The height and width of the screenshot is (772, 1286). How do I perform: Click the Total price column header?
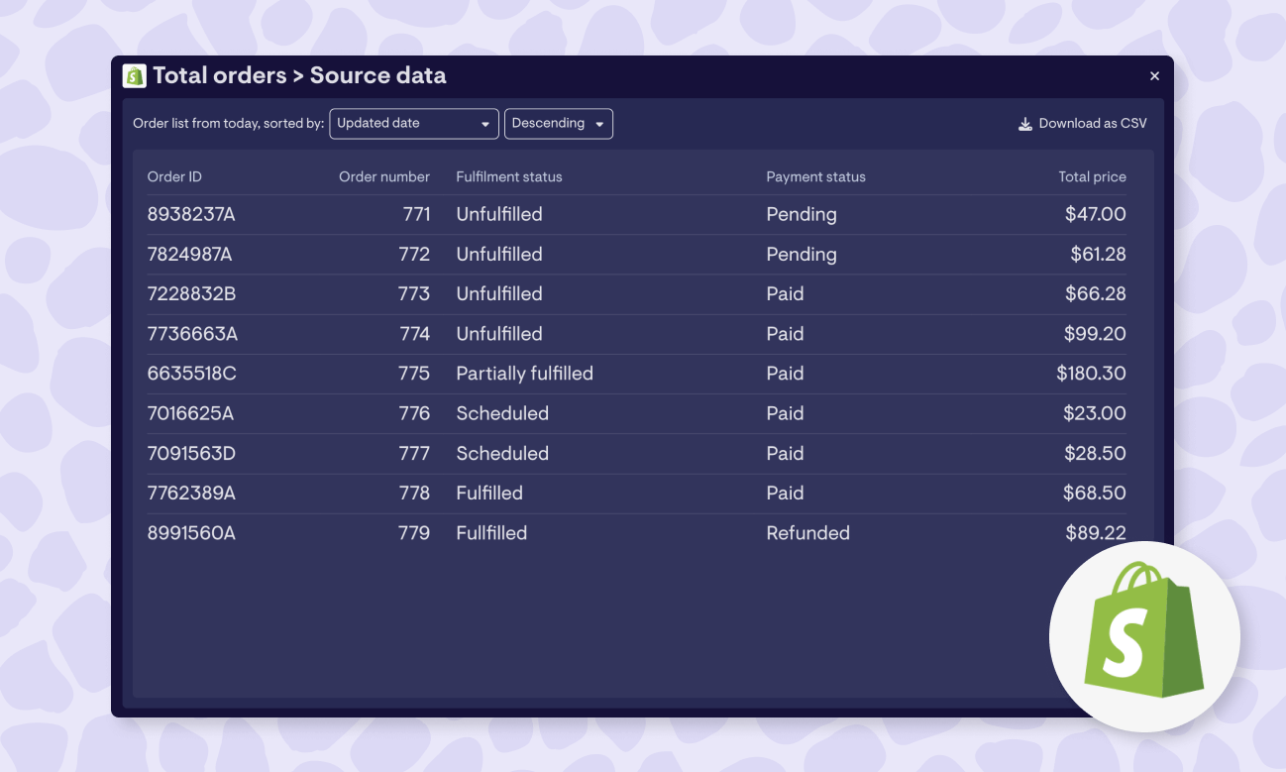click(x=1092, y=176)
